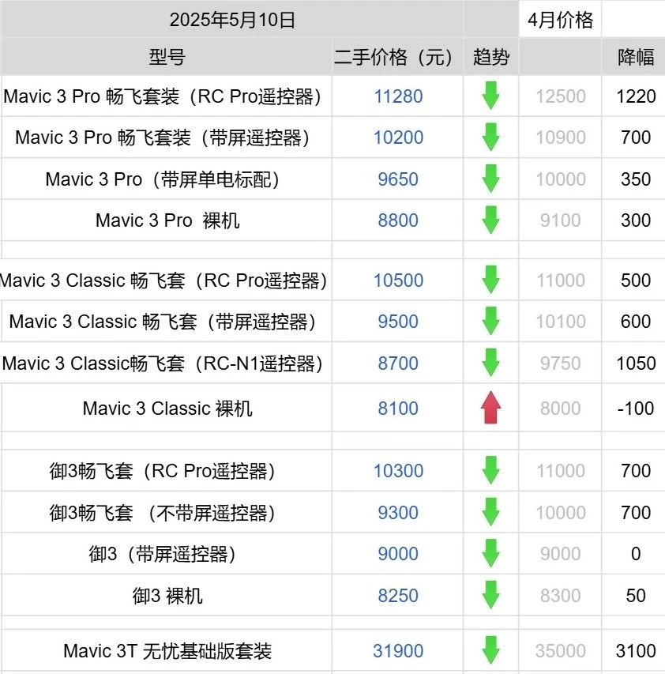665x674 pixels.
Task: Click the down arrow in 御3畅飞套（不带屏遥控器）row
Action: (490, 512)
